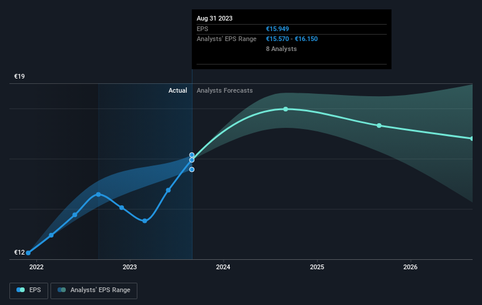Select the EPS point at start of 2023
This screenshot has height=305, width=482.
pos(122,208)
